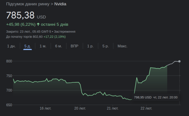Click the Закрито: 23 лют., 05:45 GMT-5 text
The width and height of the screenshot is (189, 116).
click(x=29, y=32)
